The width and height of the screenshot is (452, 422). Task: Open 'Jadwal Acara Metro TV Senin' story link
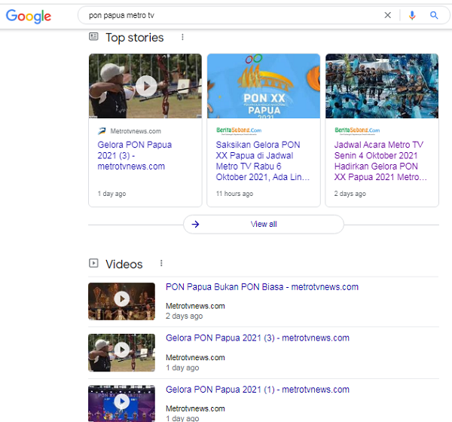click(380, 161)
